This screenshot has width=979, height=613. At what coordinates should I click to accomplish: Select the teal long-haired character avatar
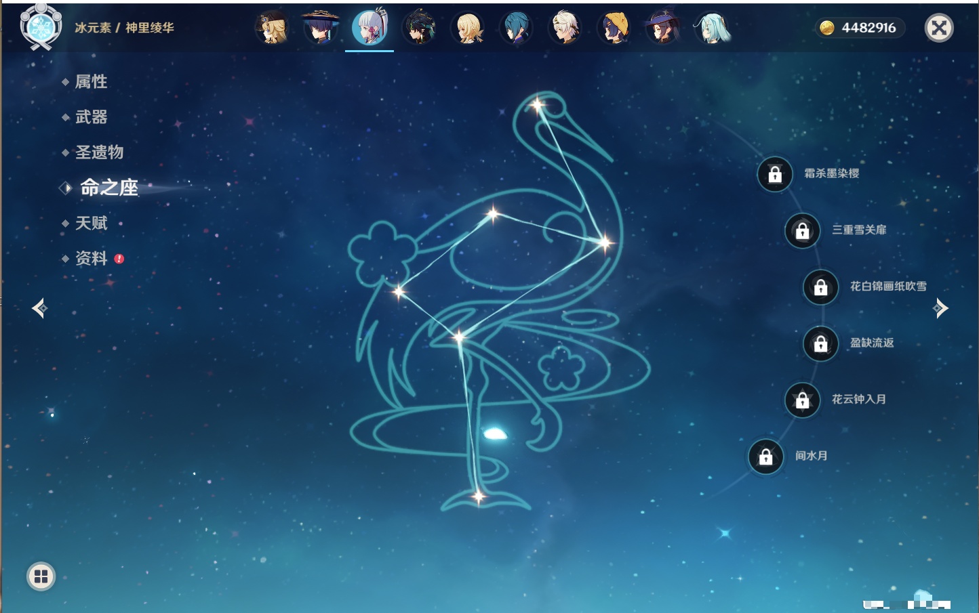point(712,28)
